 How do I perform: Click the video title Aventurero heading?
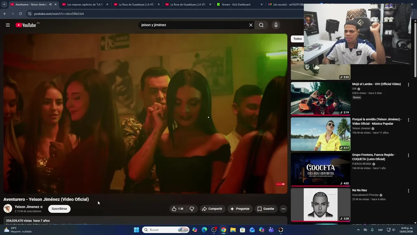pos(46,199)
